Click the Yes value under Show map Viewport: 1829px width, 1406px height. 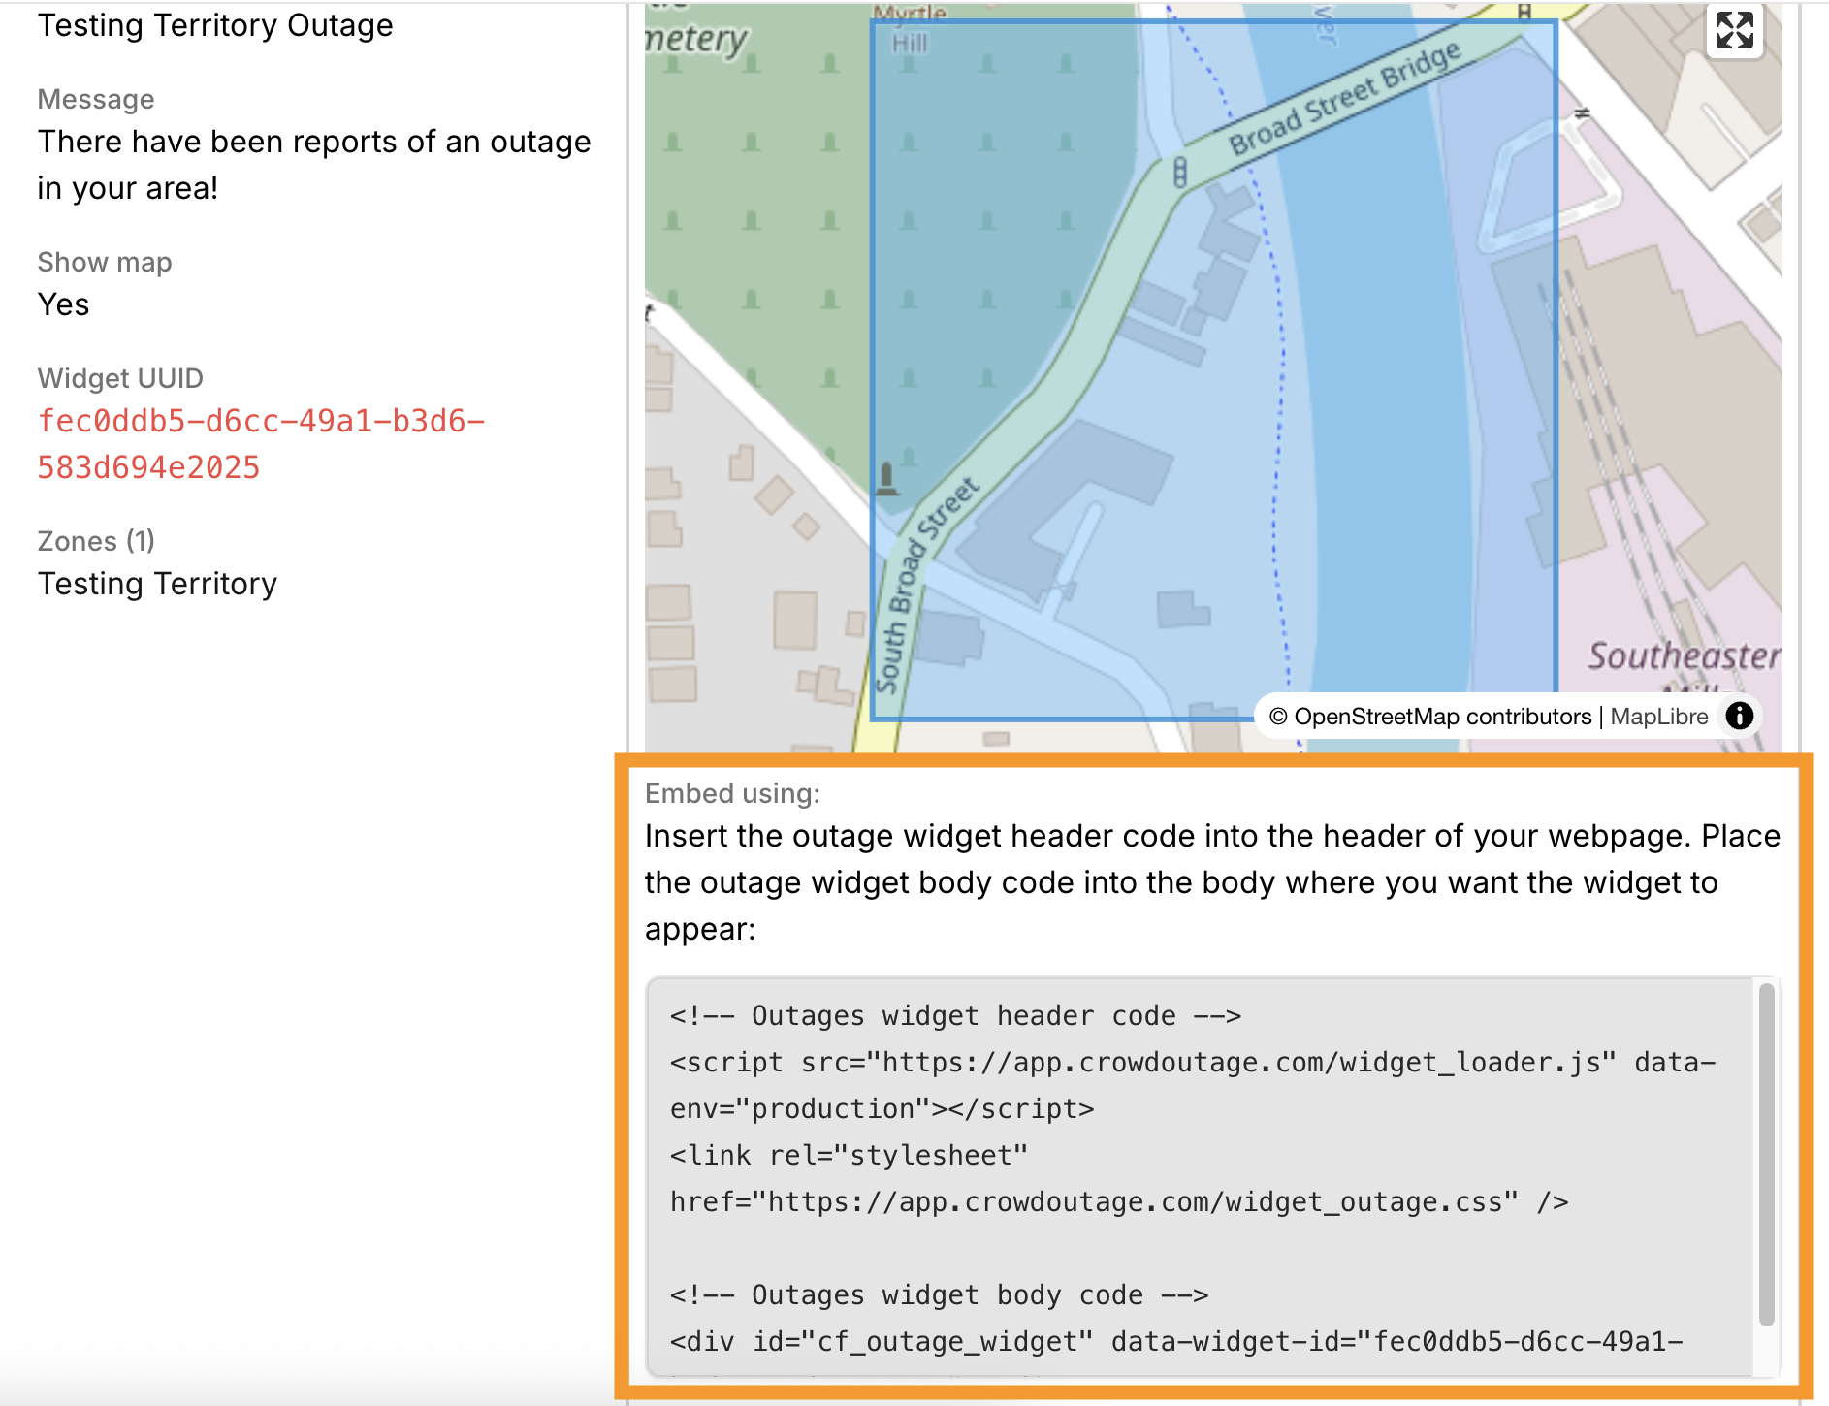(63, 304)
